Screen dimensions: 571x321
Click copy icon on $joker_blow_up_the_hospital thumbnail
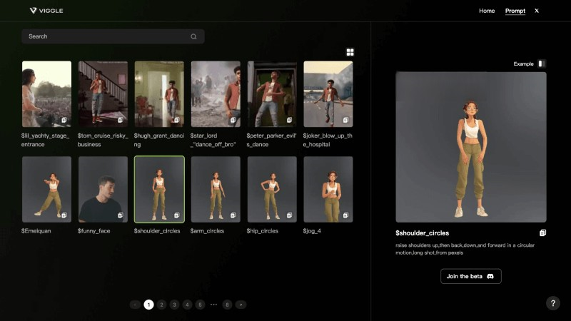tap(345, 120)
